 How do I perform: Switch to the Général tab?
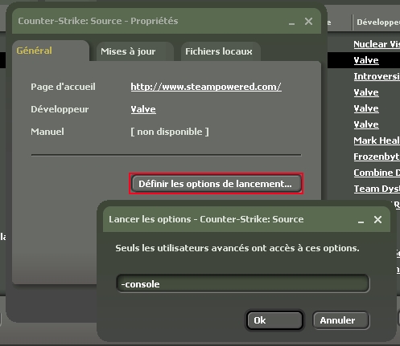point(51,51)
